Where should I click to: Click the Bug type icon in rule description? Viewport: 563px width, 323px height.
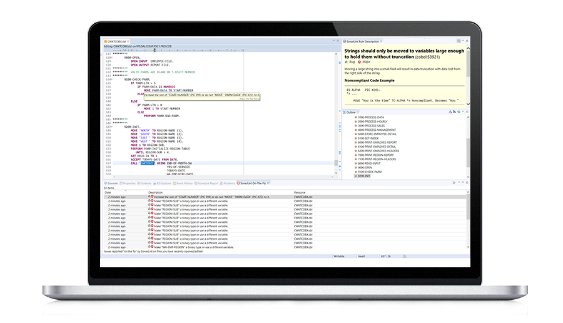click(347, 63)
